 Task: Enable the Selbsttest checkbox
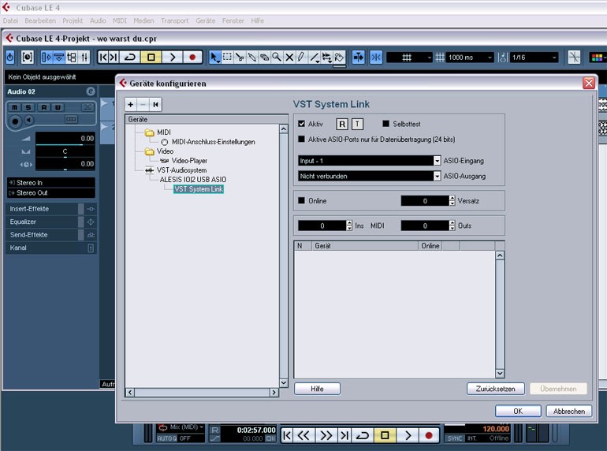[385, 124]
